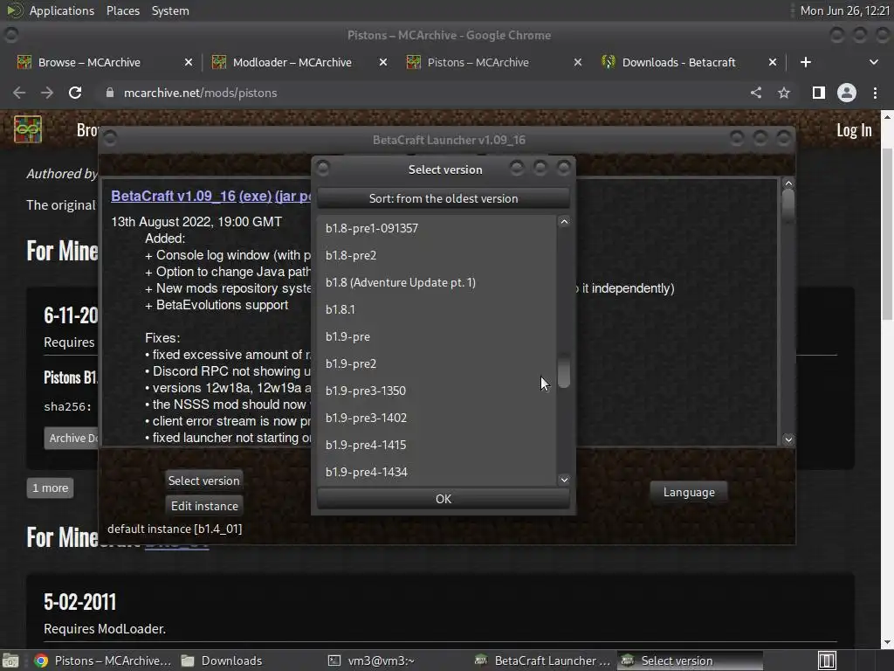Switch to the Pistons – MCArchive tab
The height and width of the screenshot is (671, 894).
pos(478,62)
